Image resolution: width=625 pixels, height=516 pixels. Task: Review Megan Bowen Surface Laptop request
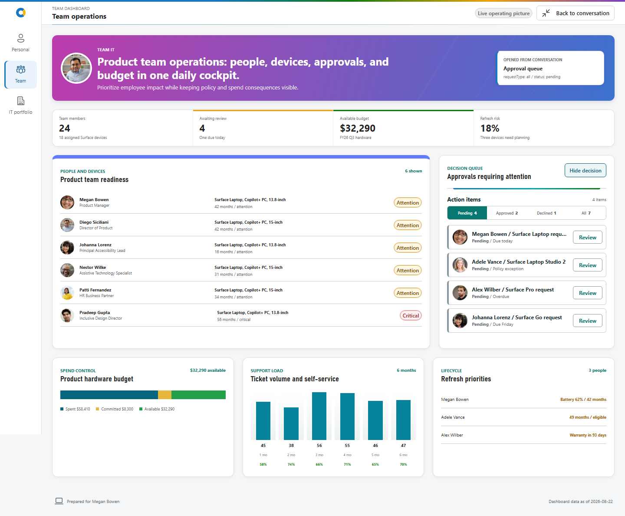tap(588, 238)
